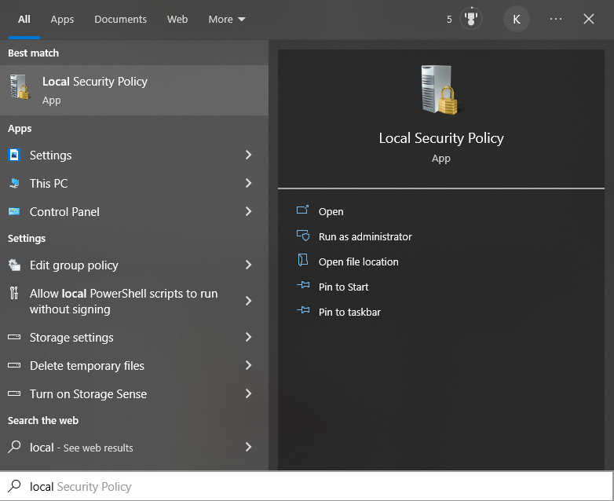Expand the This PC result chevron
This screenshot has width=614, height=501.
tap(248, 183)
